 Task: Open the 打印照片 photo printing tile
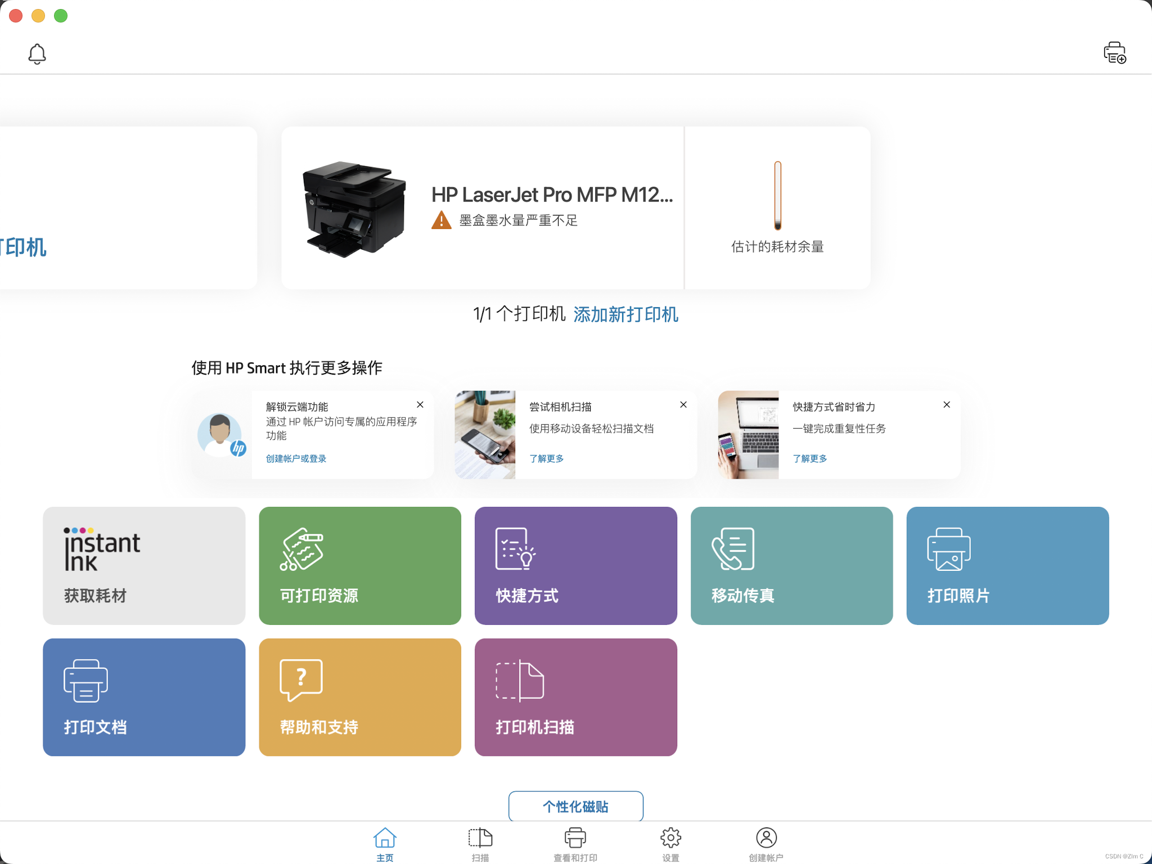pyautogui.click(x=1007, y=565)
